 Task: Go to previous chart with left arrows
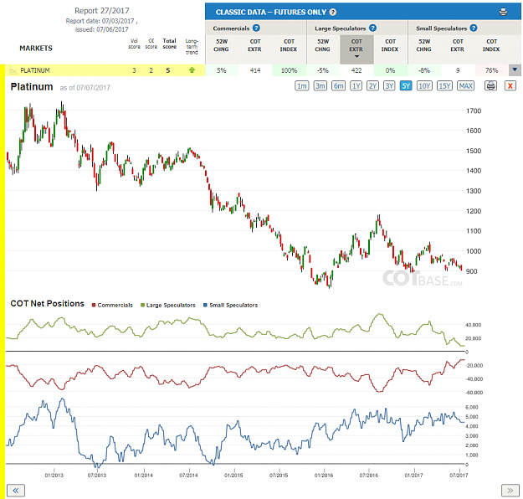point(16,491)
